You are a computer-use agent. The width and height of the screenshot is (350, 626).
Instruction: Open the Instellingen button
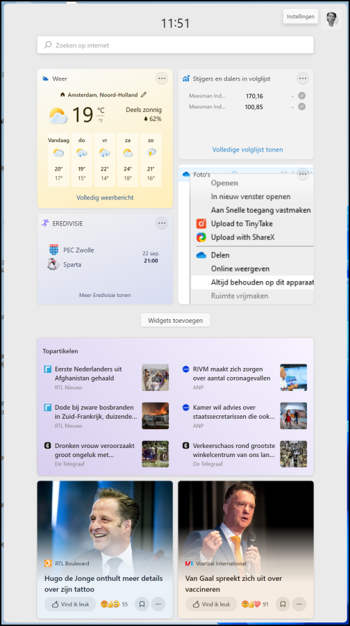[x=301, y=17]
